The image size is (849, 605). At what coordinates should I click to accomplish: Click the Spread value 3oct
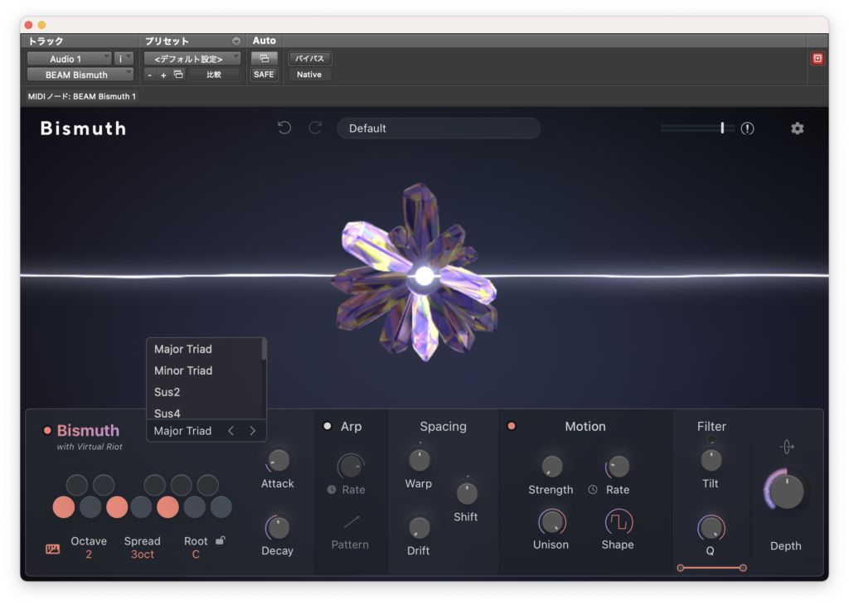point(143,554)
